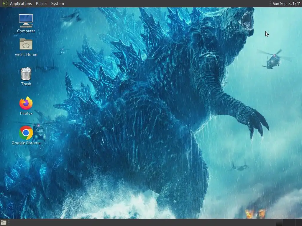
Task: Open the Places menu
Action: coord(41,4)
